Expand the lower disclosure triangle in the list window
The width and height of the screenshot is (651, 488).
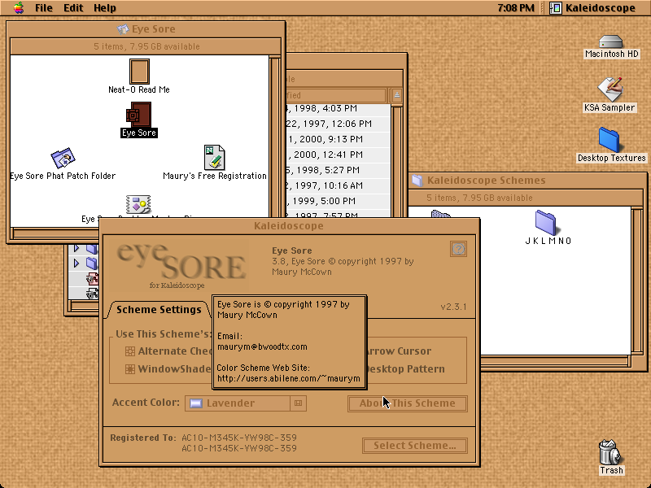pos(76,263)
